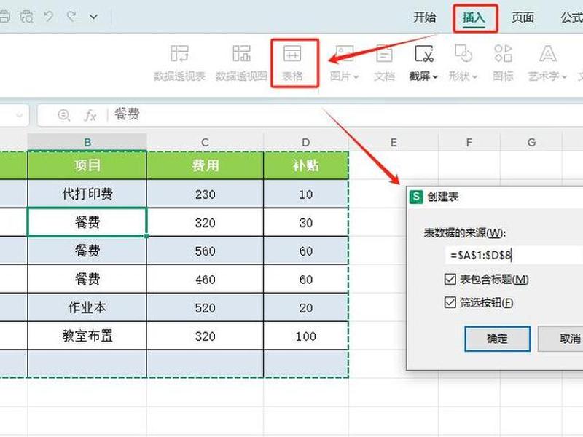Expand the 形状 dropdown arrow
This screenshot has width=583, height=437.
pos(474,76)
